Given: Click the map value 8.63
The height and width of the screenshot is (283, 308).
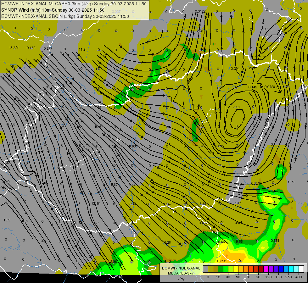Looking at the screenshot, I should [x=132, y=146].
